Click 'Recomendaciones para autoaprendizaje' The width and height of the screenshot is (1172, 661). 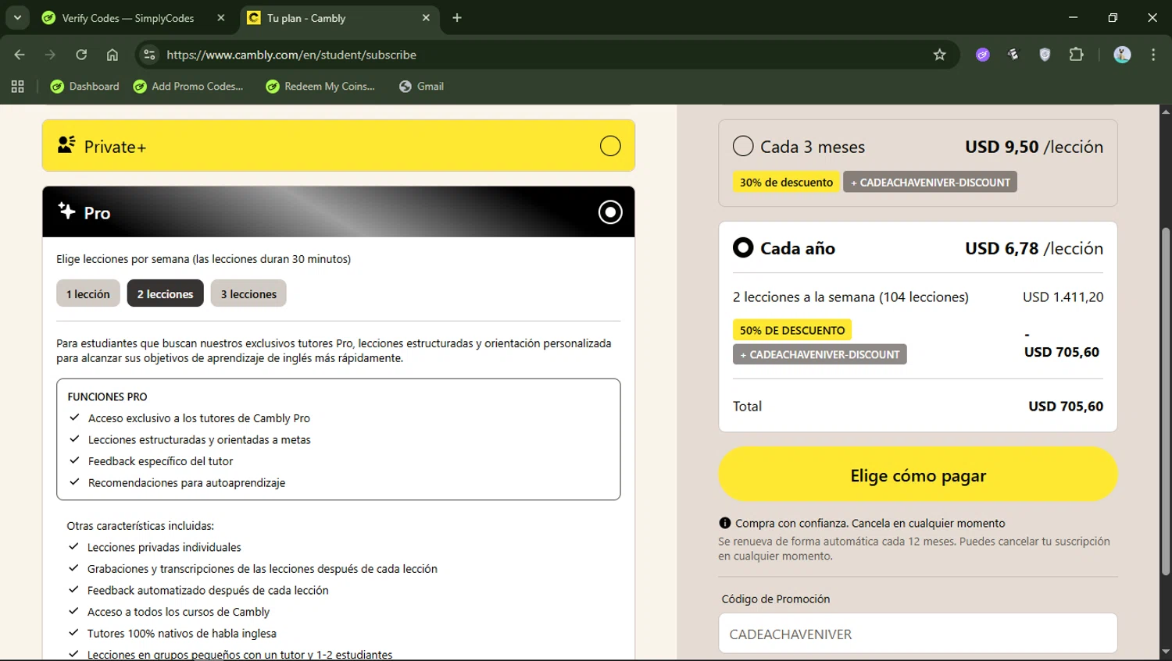(x=187, y=483)
